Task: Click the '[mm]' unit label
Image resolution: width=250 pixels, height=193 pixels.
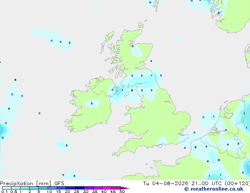Action: 43,184
